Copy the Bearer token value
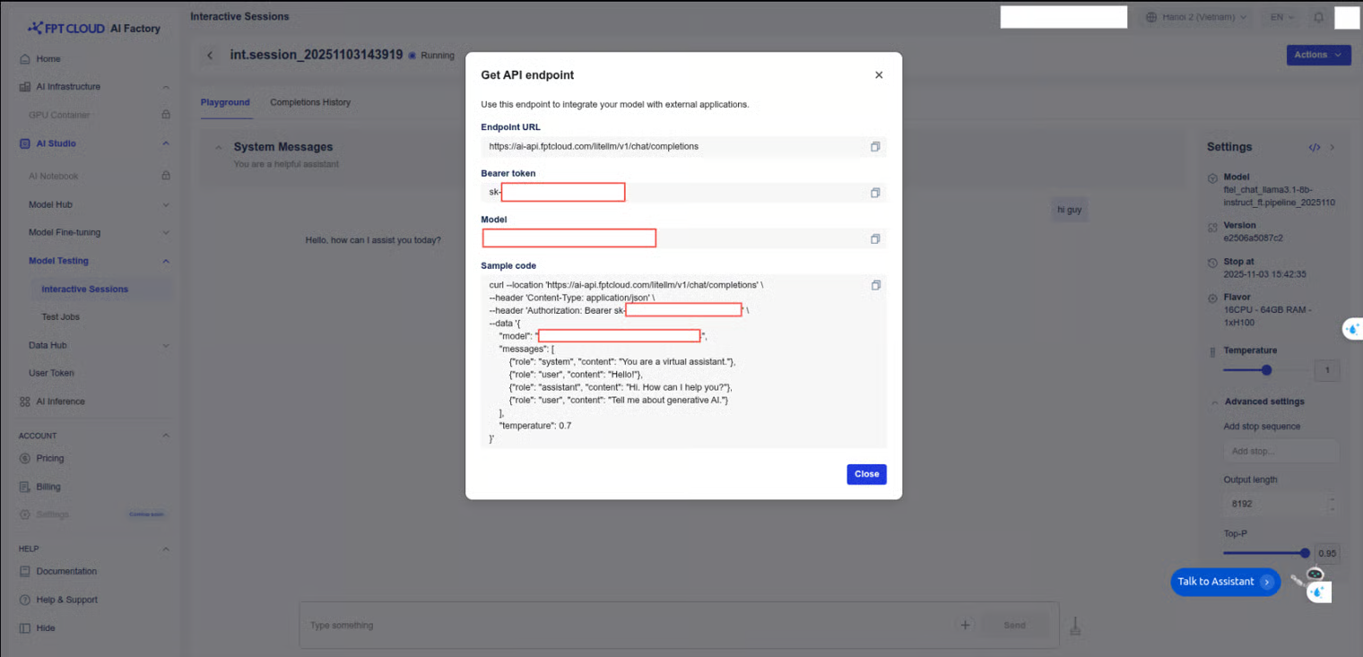The image size is (1363, 657). [875, 193]
